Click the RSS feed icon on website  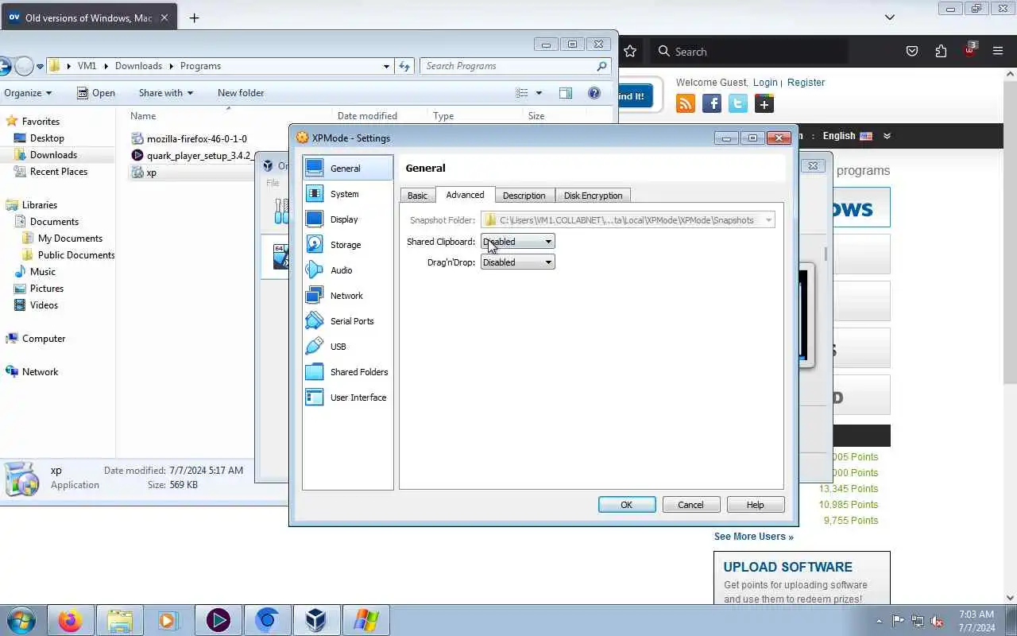pyautogui.click(x=686, y=103)
